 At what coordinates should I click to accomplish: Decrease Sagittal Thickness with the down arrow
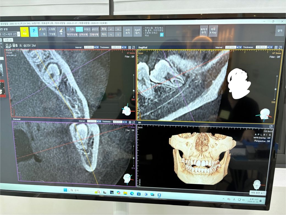pos(271,47)
